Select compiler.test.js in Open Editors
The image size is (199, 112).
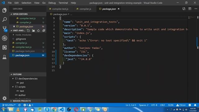tap(28, 18)
